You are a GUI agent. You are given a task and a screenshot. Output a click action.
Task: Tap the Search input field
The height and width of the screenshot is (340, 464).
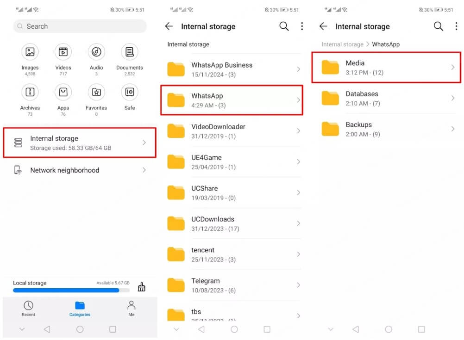pos(80,26)
